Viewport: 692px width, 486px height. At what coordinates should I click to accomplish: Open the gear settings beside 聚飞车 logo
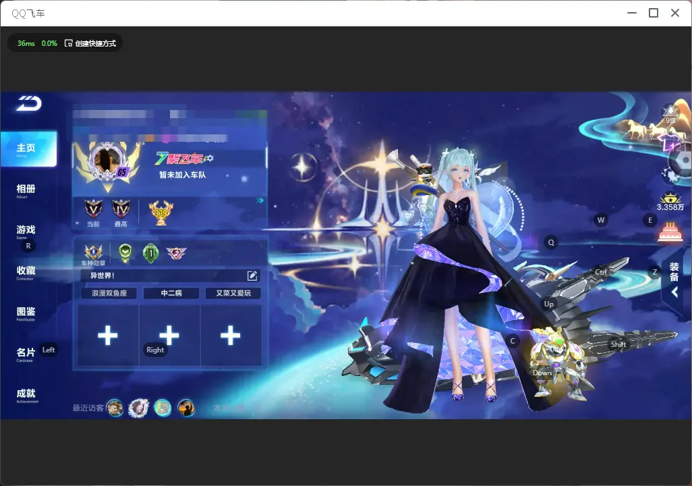pos(210,158)
